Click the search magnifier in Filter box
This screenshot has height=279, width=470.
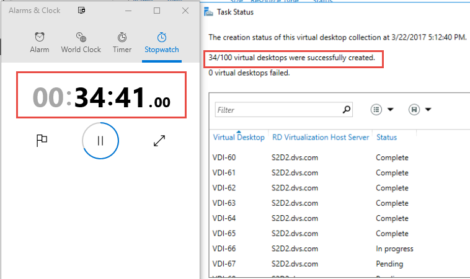coord(347,110)
